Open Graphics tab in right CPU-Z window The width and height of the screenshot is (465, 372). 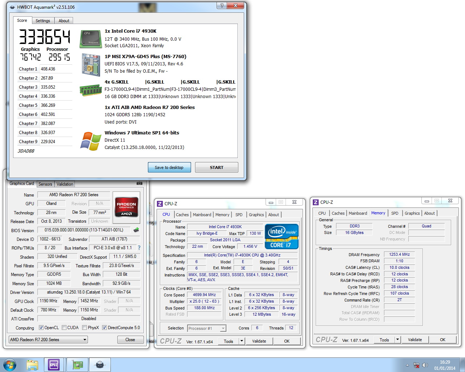412,213
